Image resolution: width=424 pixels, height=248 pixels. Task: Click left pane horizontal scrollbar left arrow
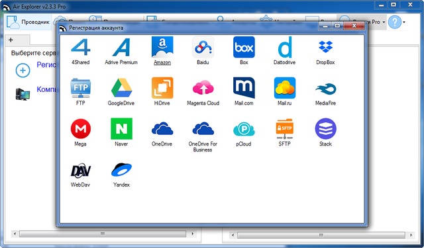(15, 233)
